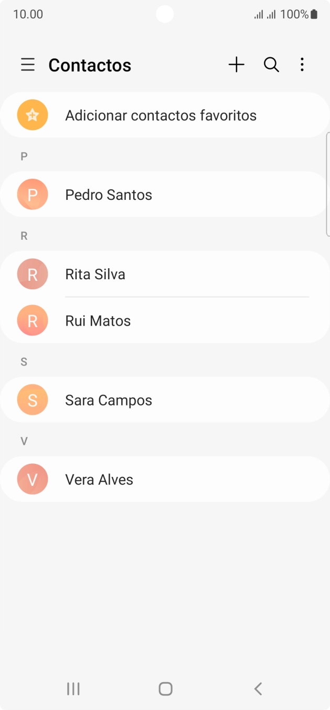Viewport: 330px width, 710px height.
Task: Tap the favorites star icon
Action: pos(32,115)
